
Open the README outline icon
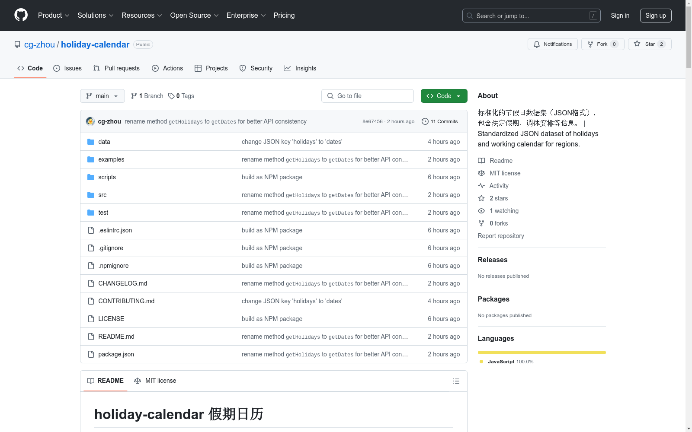[456, 381]
